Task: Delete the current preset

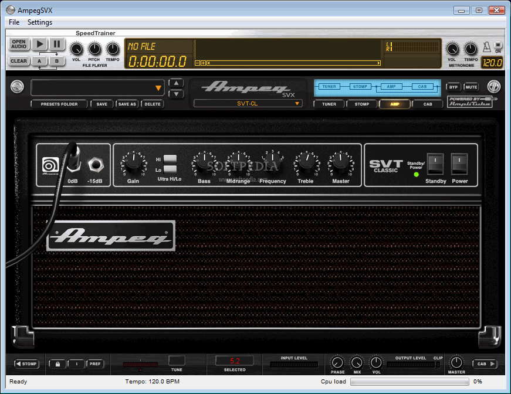Action: point(152,104)
